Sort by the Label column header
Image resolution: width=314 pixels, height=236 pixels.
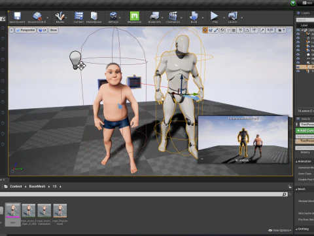tap(304, 26)
